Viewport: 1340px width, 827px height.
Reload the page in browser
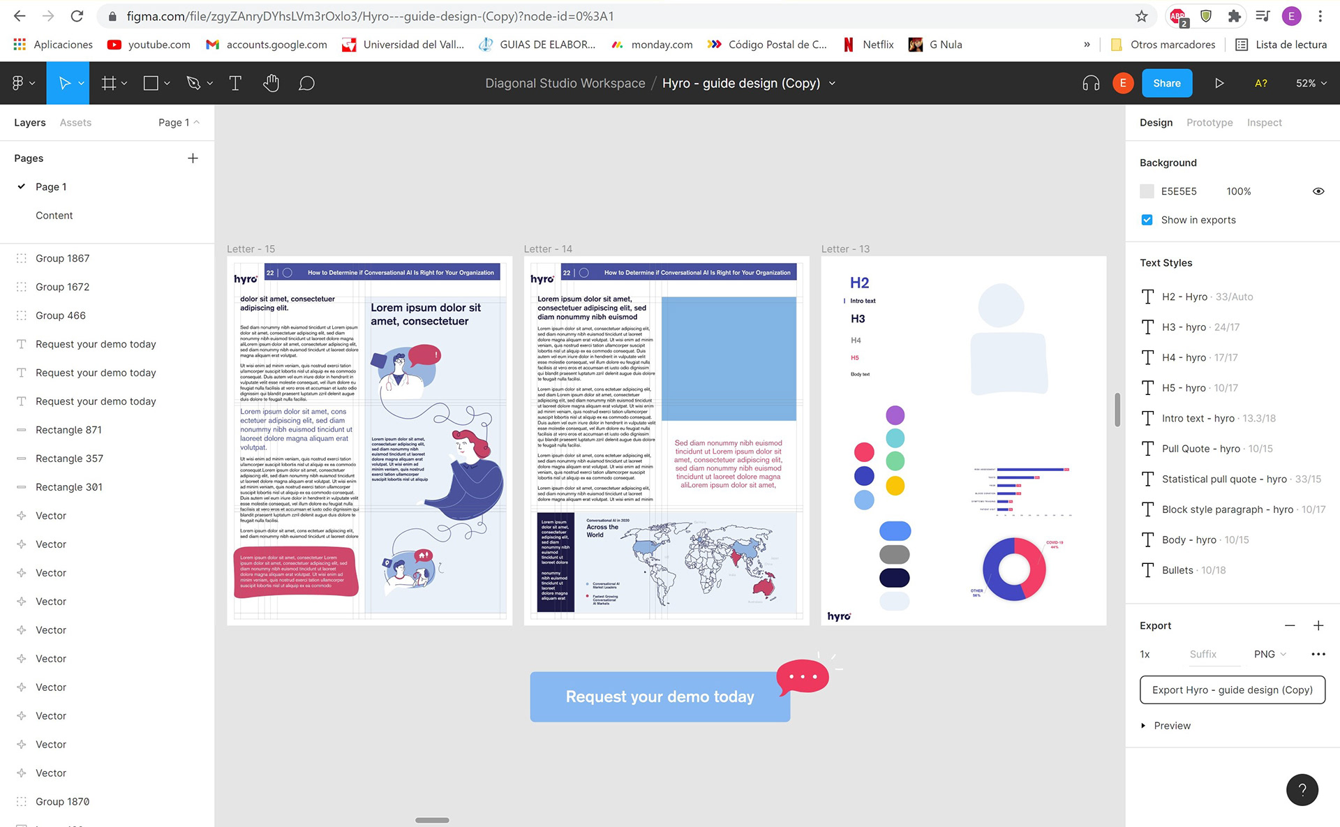coord(77,15)
